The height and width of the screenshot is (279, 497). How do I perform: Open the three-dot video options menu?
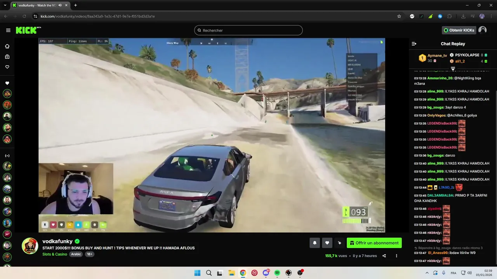[396, 256]
